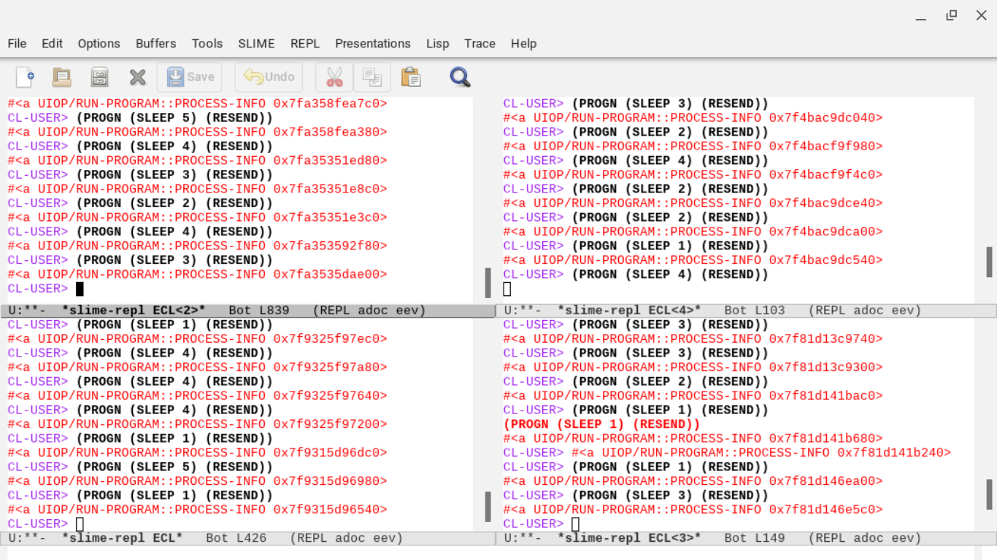Click the slime-repl ECL<2> mode line
The height and width of the screenshot is (560, 997).
point(134,311)
